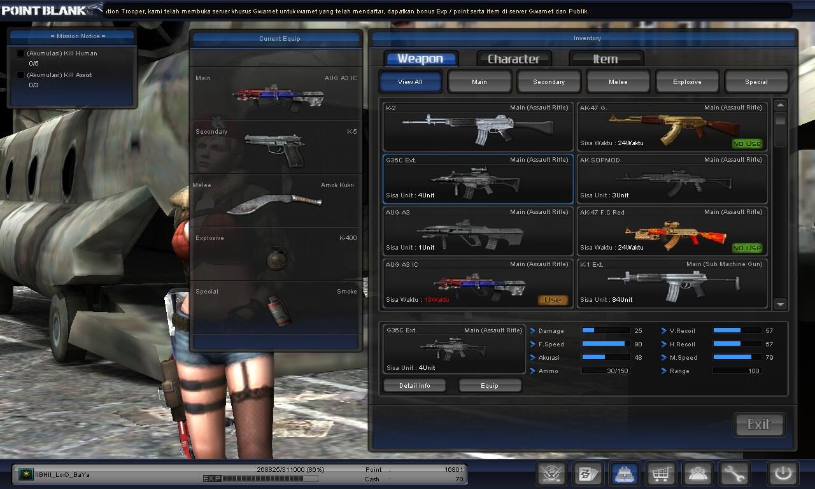Open the shop cart icon
The height and width of the screenshot is (489, 815).
click(x=661, y=474)
